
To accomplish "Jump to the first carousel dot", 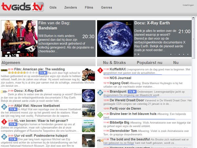I will pos(171,54).
